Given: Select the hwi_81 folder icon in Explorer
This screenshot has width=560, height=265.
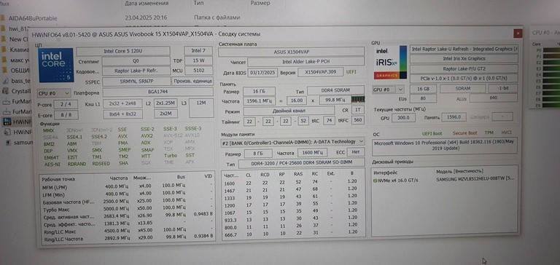Looking at the screenshot, I should pos(3,28).
